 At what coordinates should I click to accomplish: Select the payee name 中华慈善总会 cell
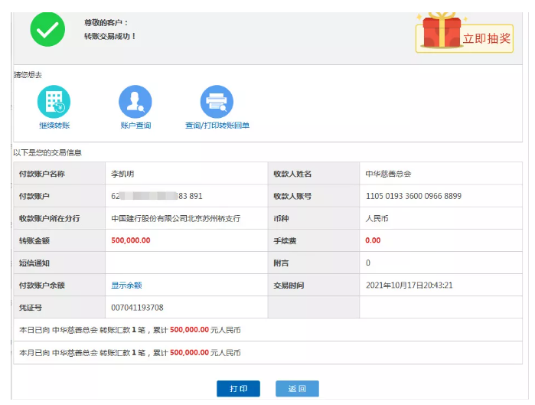click(x=441, y=174)
